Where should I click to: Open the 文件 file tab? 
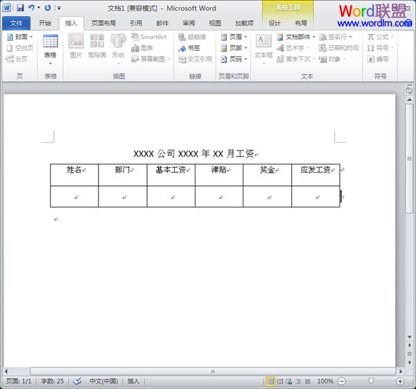tap(16, 23)
